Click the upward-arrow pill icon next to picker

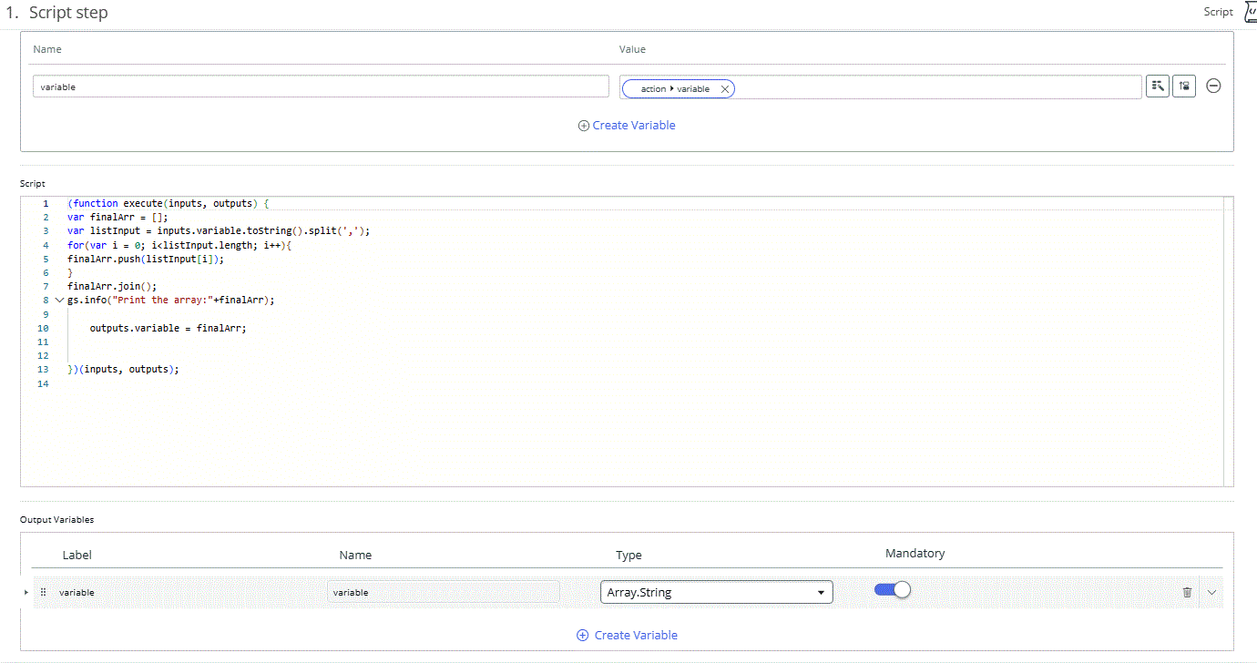pos(1184,86)
